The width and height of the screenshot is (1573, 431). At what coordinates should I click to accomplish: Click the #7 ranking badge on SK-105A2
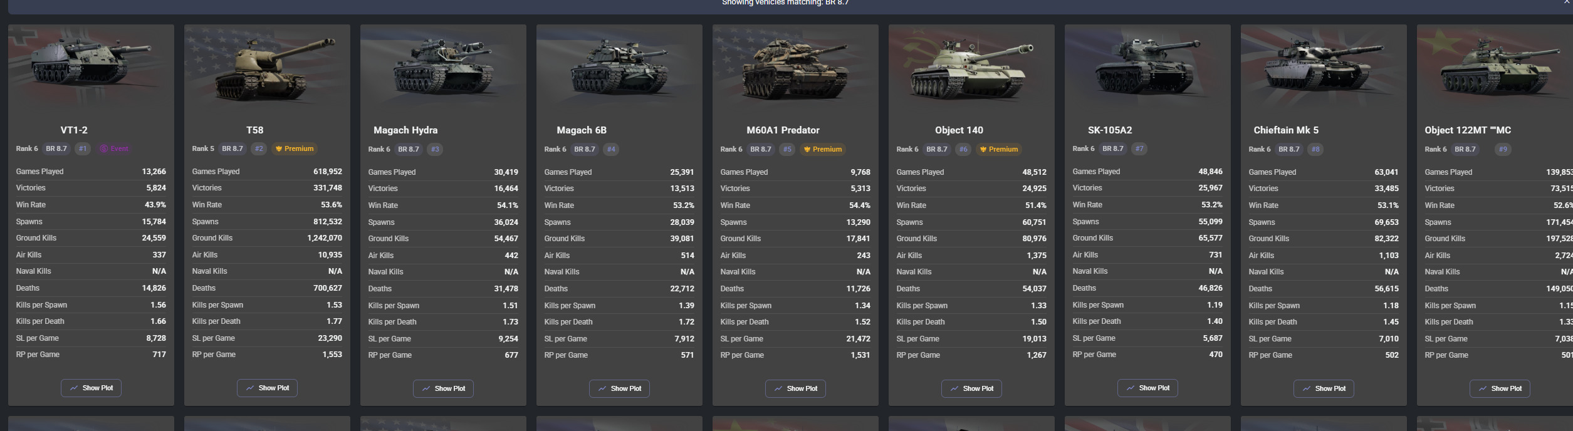(x=1139, y=148)
